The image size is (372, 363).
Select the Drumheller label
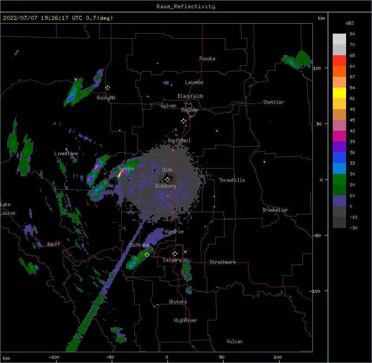pyautogui.click(x=275, y=210)
